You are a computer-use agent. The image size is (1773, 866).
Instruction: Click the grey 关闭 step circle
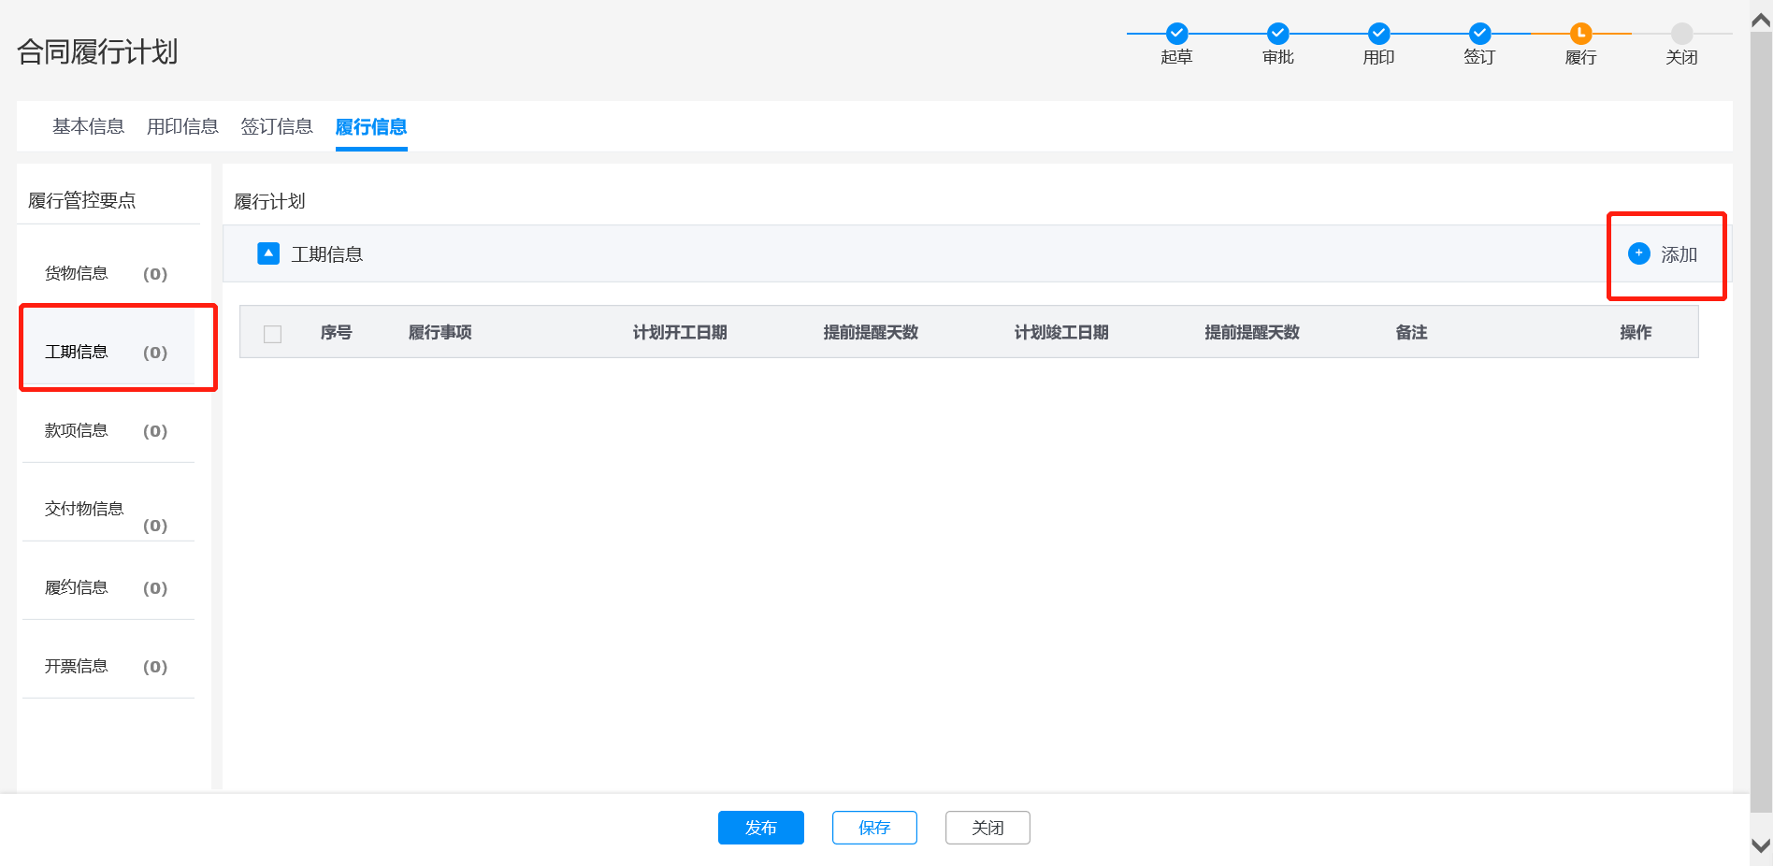pos(1681,34)
